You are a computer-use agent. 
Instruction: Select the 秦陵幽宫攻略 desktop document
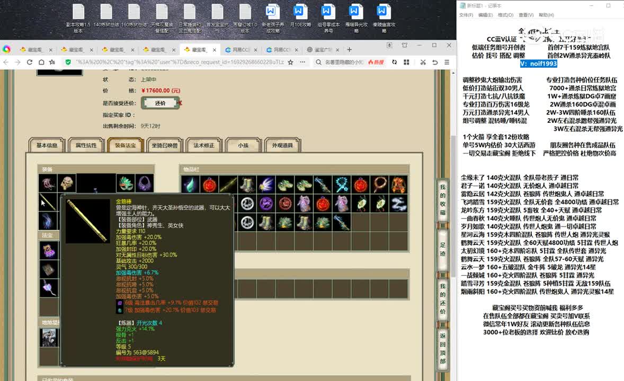384,19
